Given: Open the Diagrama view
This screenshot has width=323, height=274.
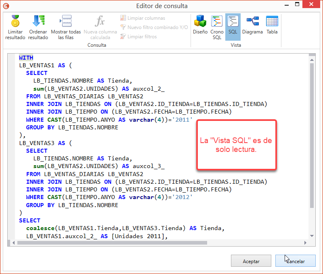Looking at the screenshot, I should pos(252,26).
